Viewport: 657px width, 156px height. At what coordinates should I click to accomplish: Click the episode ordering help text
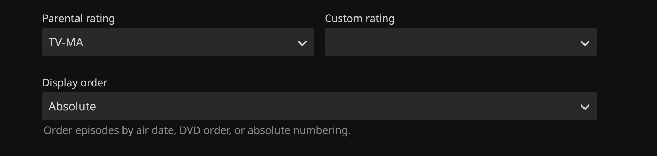click(197, 130)
